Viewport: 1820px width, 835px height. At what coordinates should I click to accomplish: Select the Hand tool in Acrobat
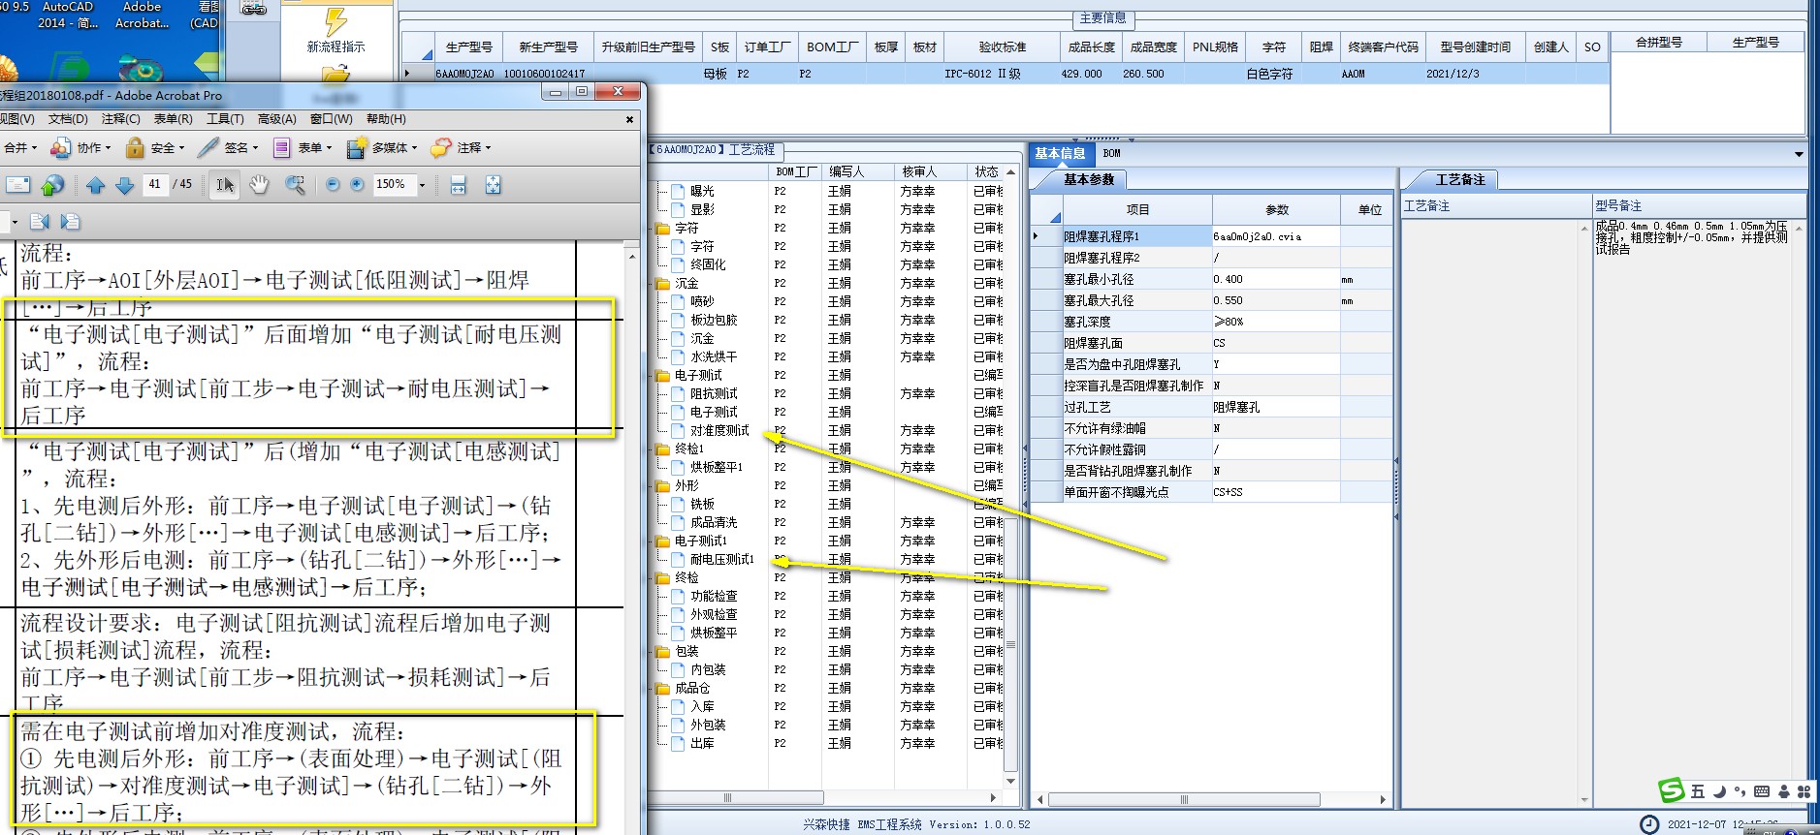pos(259,185)
